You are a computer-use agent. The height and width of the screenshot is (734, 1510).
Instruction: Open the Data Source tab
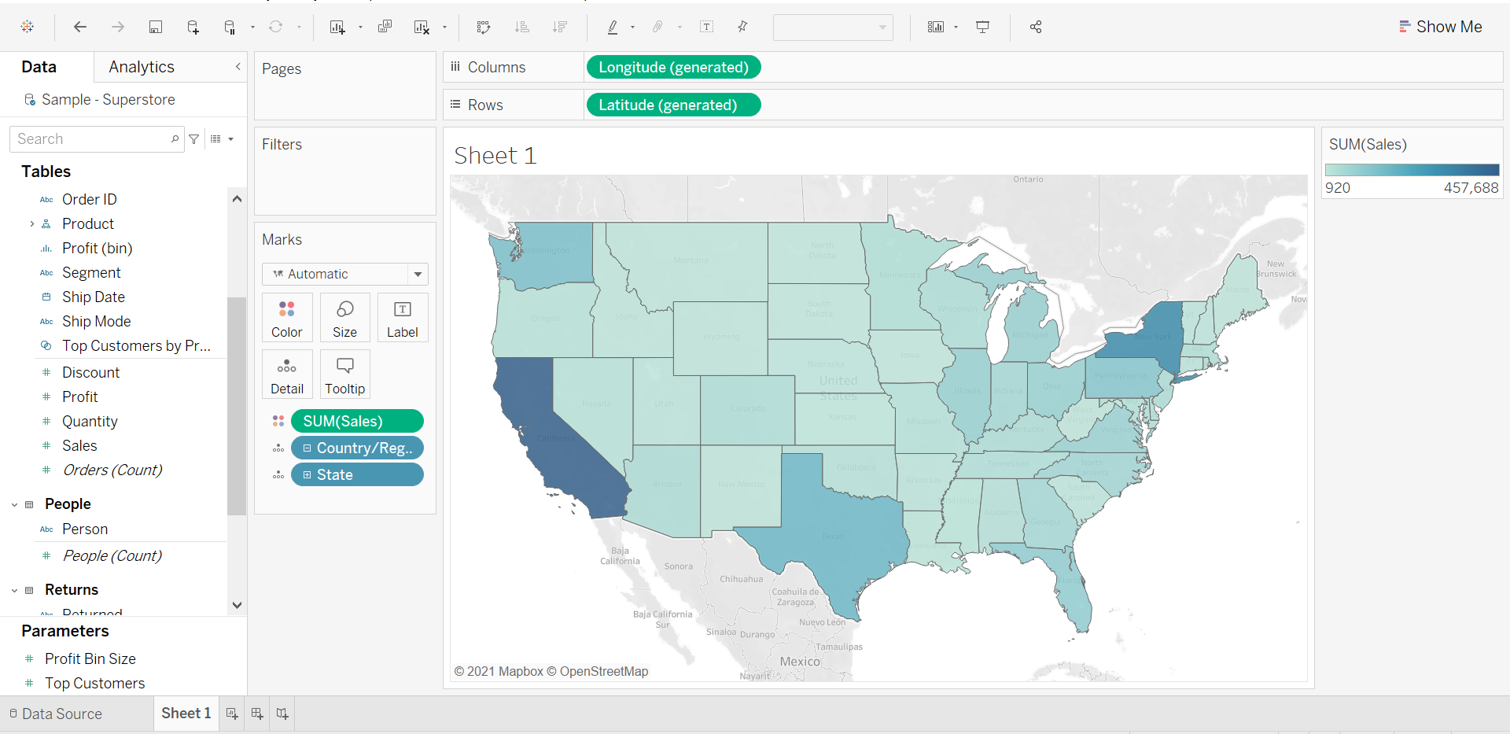[55, 714]
